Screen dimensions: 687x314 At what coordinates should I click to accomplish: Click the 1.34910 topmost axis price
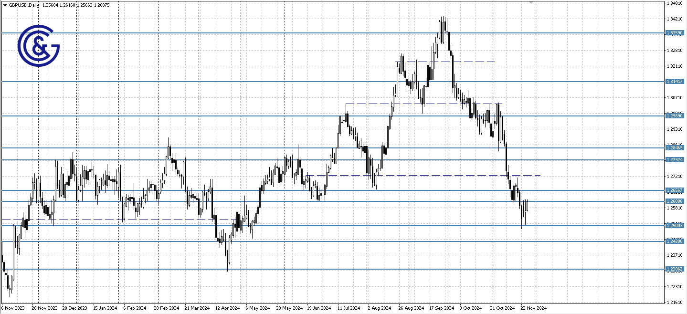coord(674,3)
